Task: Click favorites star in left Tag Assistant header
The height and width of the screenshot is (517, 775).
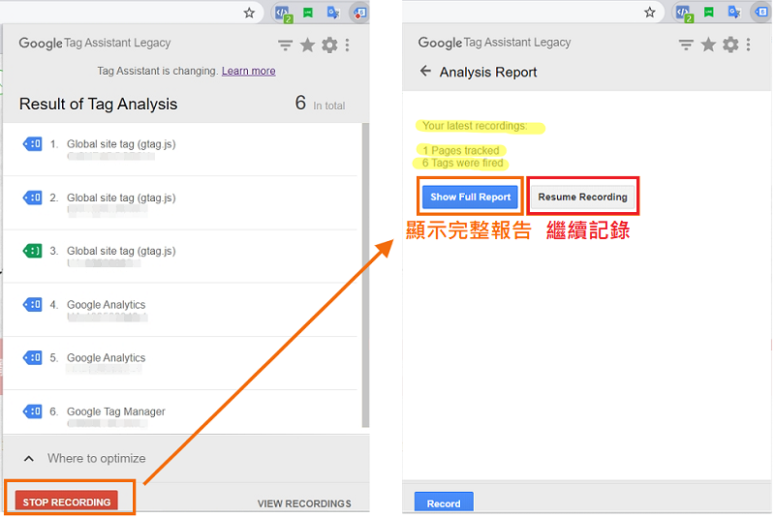Action: 307,46
